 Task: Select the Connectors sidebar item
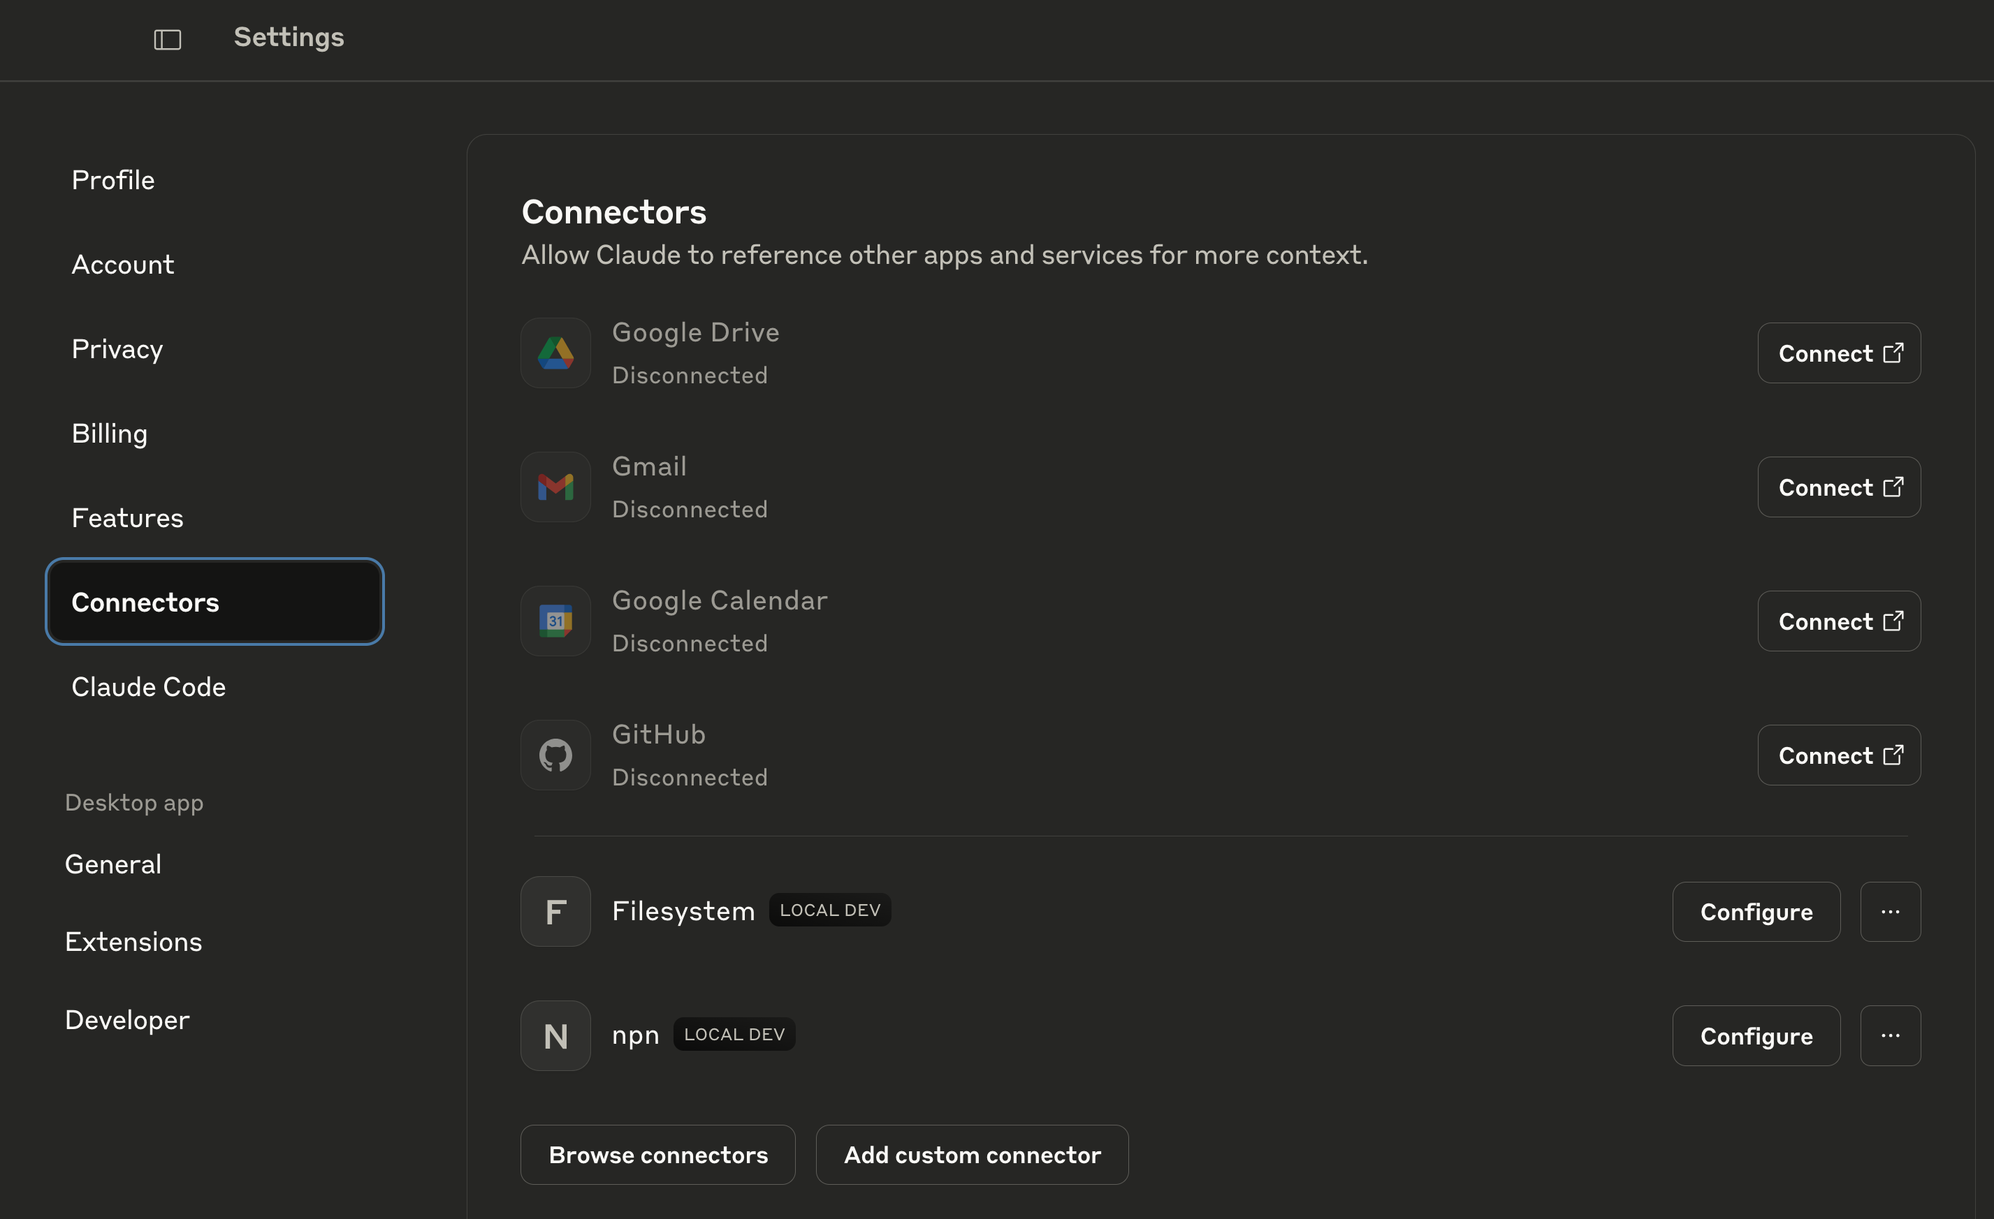[214, 602]
